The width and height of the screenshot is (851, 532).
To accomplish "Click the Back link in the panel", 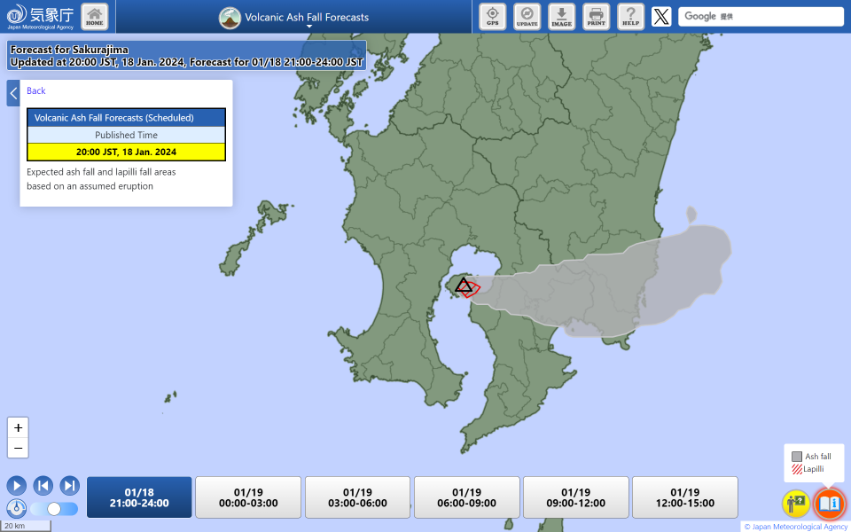I will (35, 91).
